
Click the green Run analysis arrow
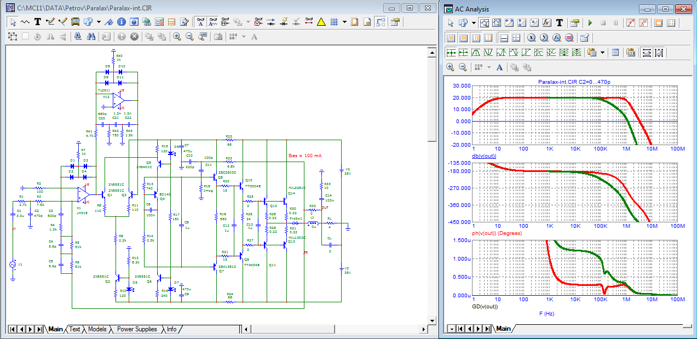pyautogui.click(x=590, y=23)
